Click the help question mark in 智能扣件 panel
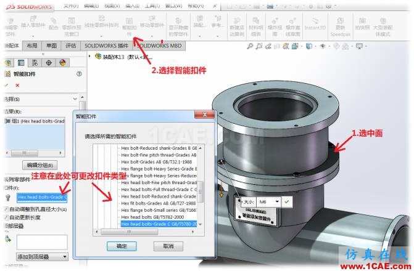 [79, 74]
